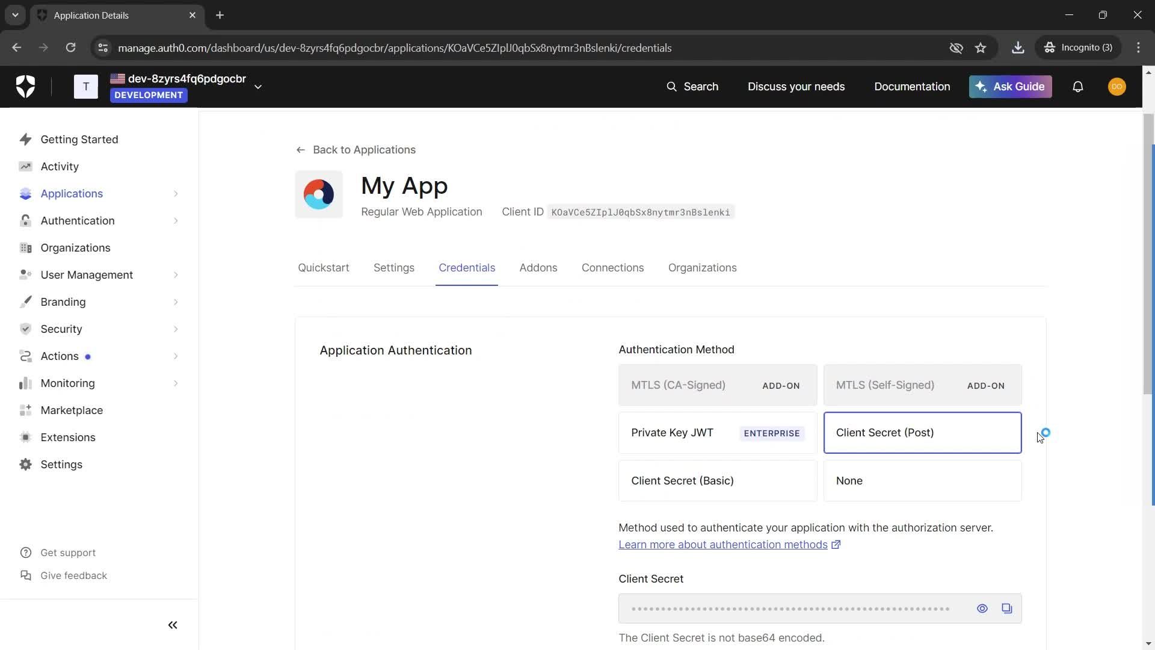
Task: Switch to the Settings tab
Action: tap(393, 268)
